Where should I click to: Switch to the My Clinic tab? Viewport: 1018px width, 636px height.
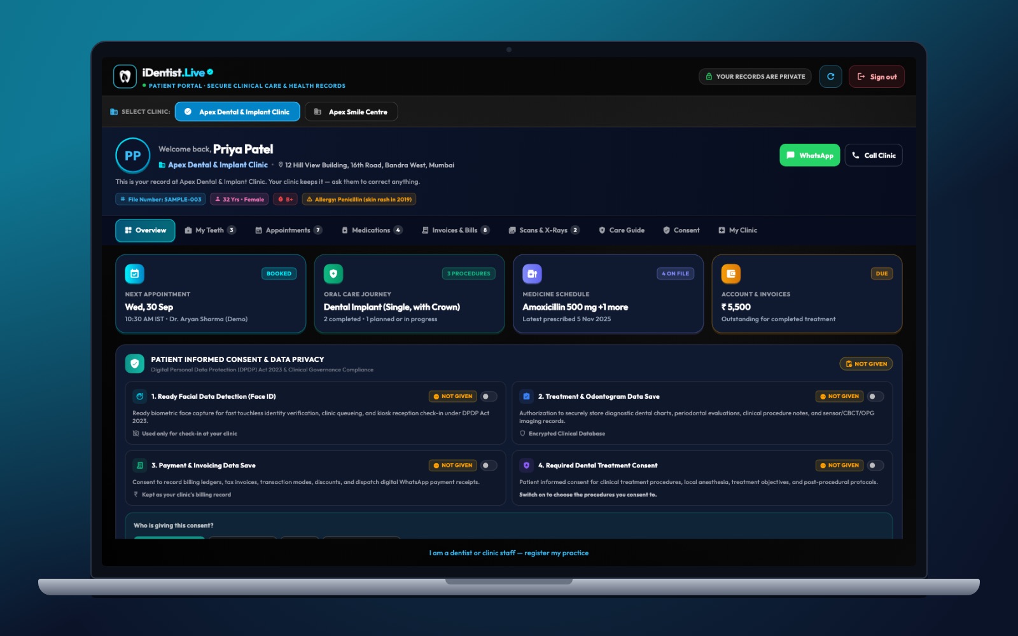(737, 230)
